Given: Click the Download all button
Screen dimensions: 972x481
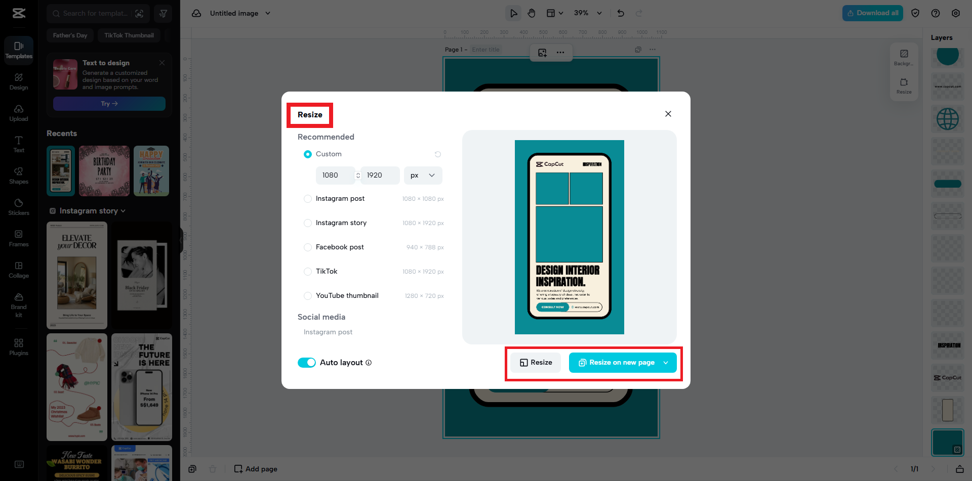Looking at the screenshot, I should point(873,13).
